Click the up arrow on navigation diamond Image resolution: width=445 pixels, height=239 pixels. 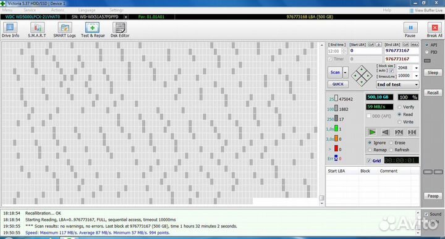tap(362, 69)
